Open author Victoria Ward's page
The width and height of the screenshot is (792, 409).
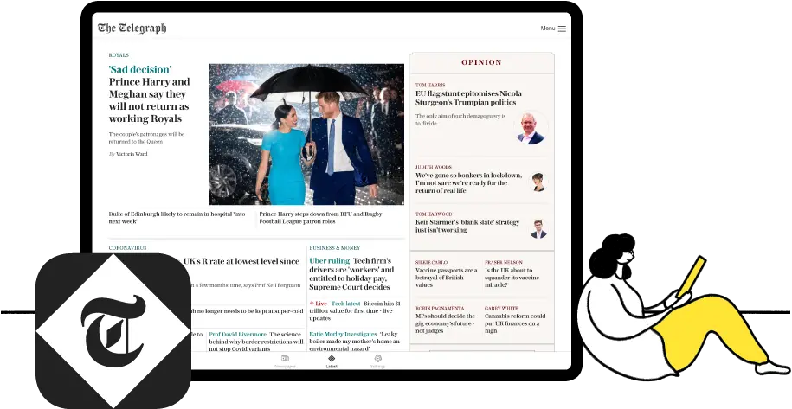132,154
